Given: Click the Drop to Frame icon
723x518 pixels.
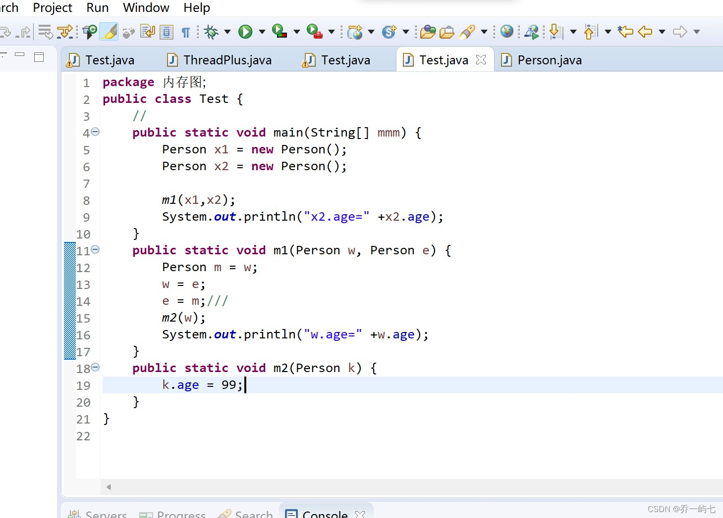Looking at the screenshot, I should 45,32.
